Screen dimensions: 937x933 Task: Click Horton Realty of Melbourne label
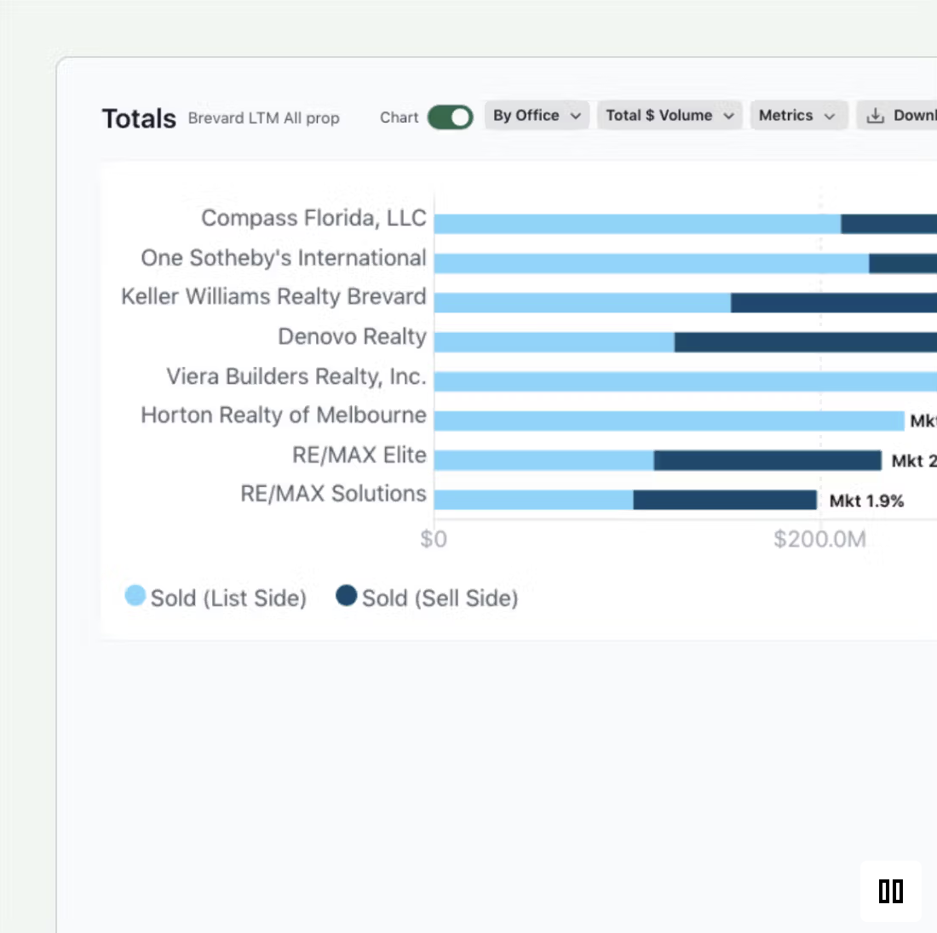point(284,415)
